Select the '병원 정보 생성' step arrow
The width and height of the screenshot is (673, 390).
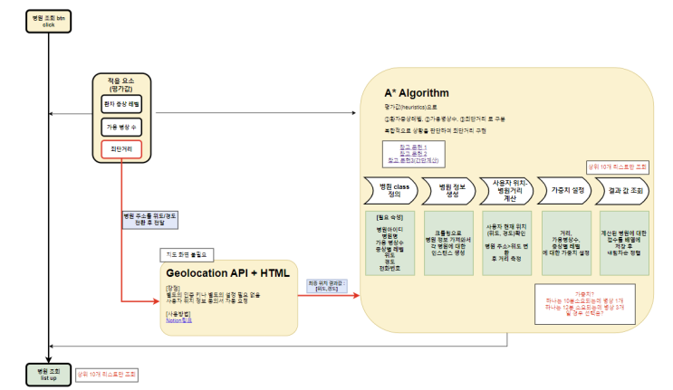[x=449, y=191]
